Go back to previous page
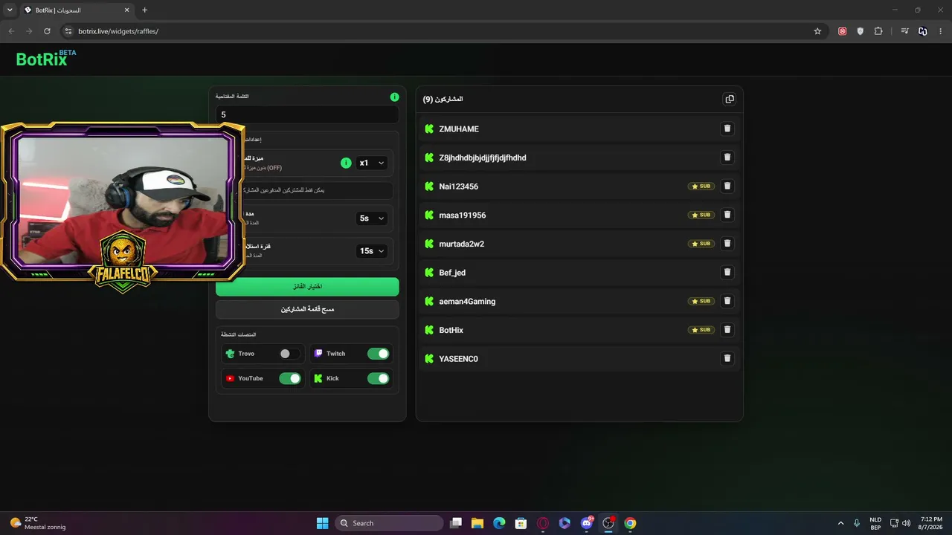 pos(11,31)
